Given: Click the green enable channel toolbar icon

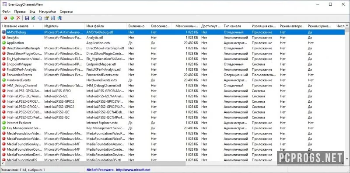Looking at the screenshot, I should point(12,18).
